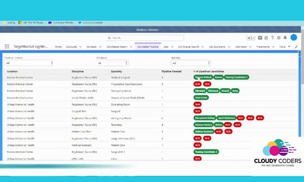This screenshot has width=304, height=182.
Task: Expand the Candidates Search chevron menu
Action: click(x=131, y=47)
